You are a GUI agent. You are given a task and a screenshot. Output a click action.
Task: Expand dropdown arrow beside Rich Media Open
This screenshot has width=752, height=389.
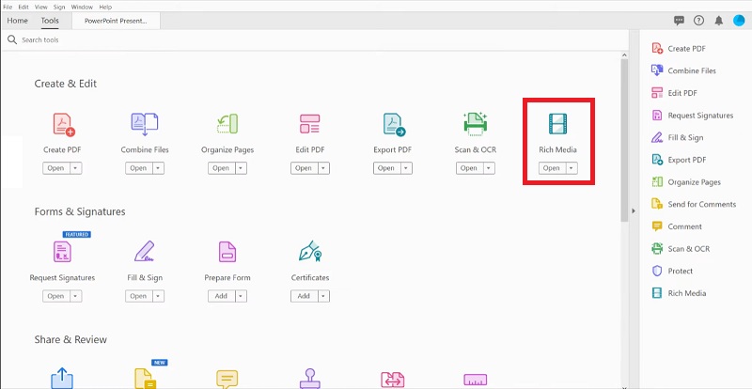tap(572, 168)
